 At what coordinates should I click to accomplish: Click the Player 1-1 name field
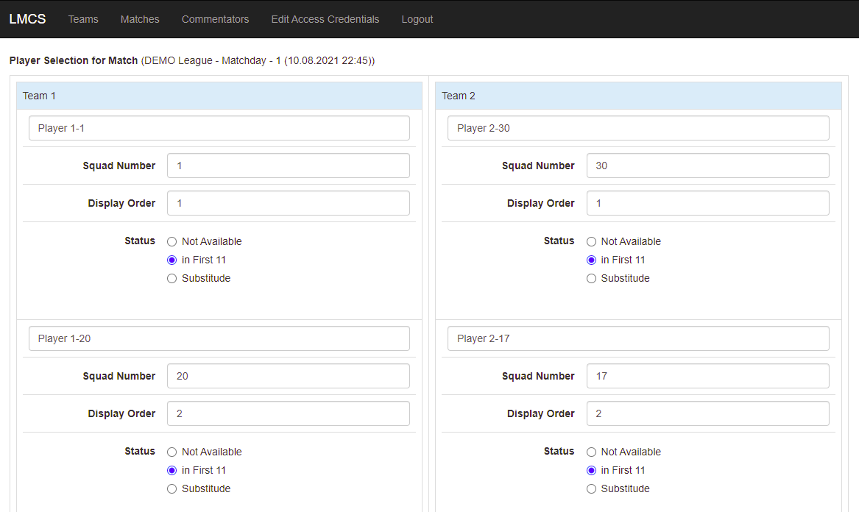coord(219,128)
